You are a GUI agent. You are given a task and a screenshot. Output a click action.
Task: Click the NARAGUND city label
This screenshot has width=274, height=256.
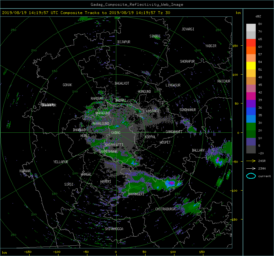(x=103, y=113)
